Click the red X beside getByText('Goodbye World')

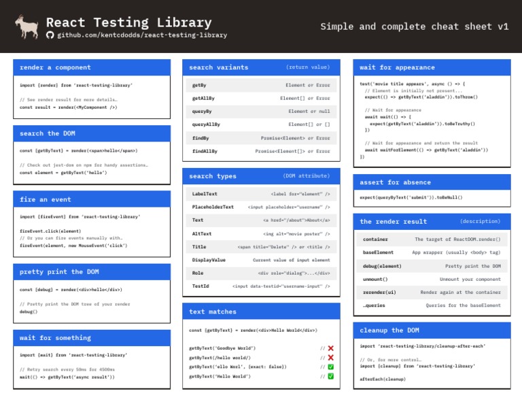coord(330,348)
